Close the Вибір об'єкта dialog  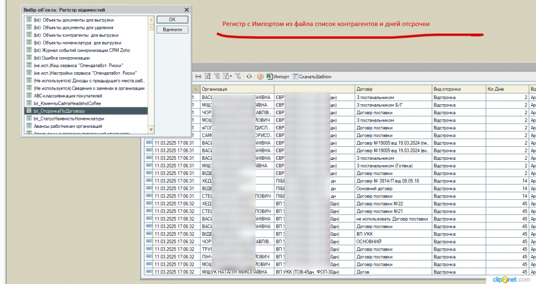[186, 9]
